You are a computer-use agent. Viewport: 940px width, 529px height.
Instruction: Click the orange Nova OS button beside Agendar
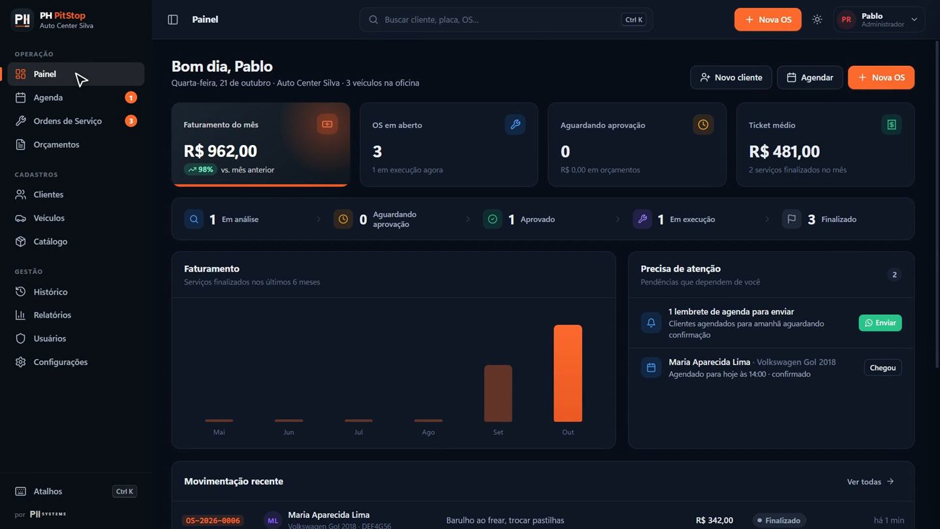881,77
